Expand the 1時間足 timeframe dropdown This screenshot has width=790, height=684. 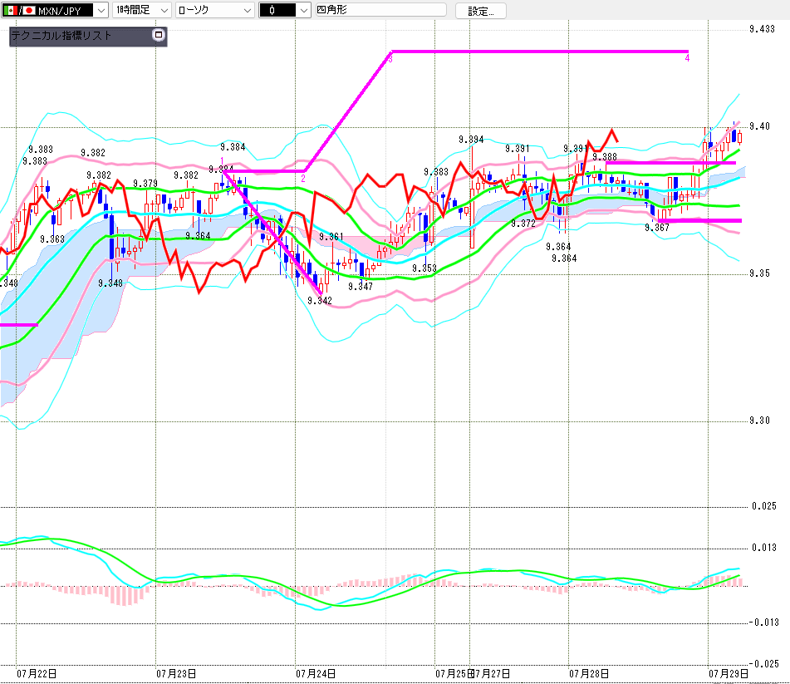141,10
